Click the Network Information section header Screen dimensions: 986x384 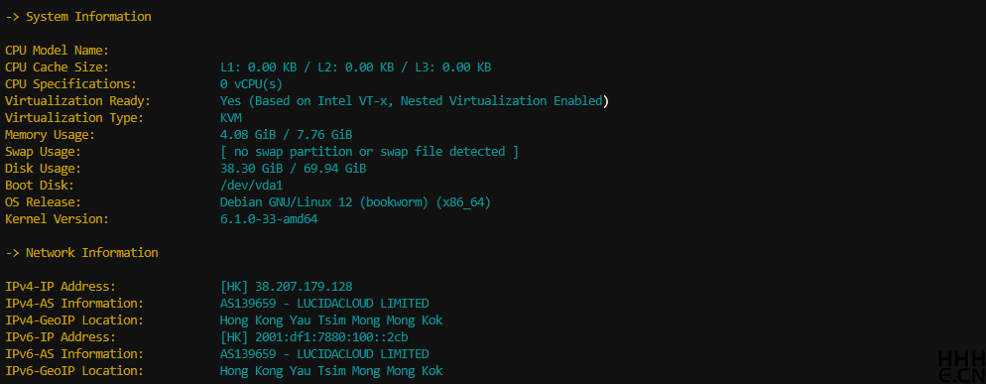click(81, 253)
